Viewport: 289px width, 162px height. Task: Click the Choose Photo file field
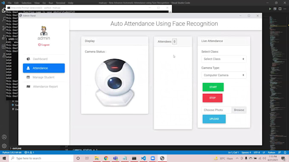pyautogui.click(x=217, y=110)
